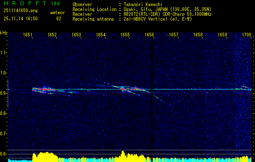The image size is (255, 162).
Task: Click the 1655 time axis label
Action: click(125, 35)
